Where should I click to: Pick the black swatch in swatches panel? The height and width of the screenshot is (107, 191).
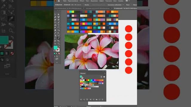(85, 80)
